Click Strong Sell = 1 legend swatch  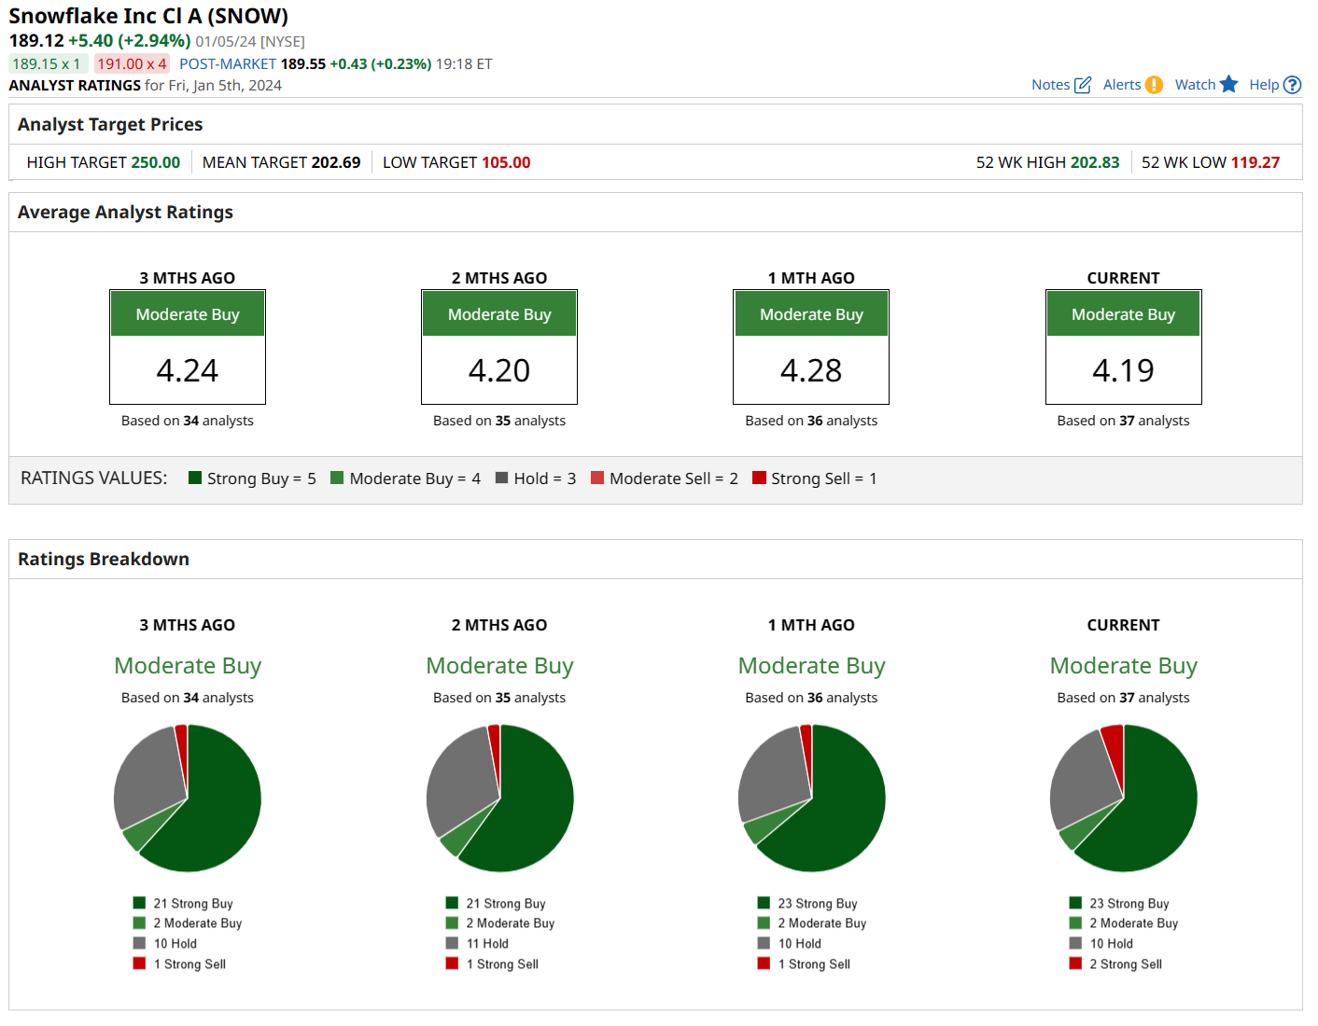759,478
